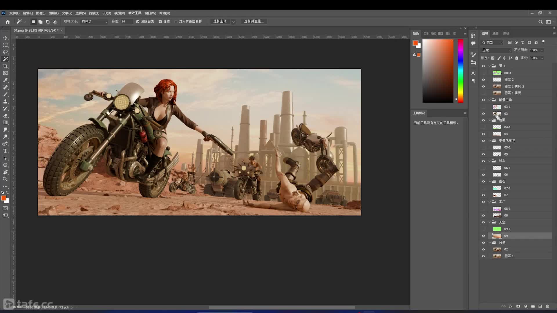
Task: Hide the 09 layer
Action: 483,236
